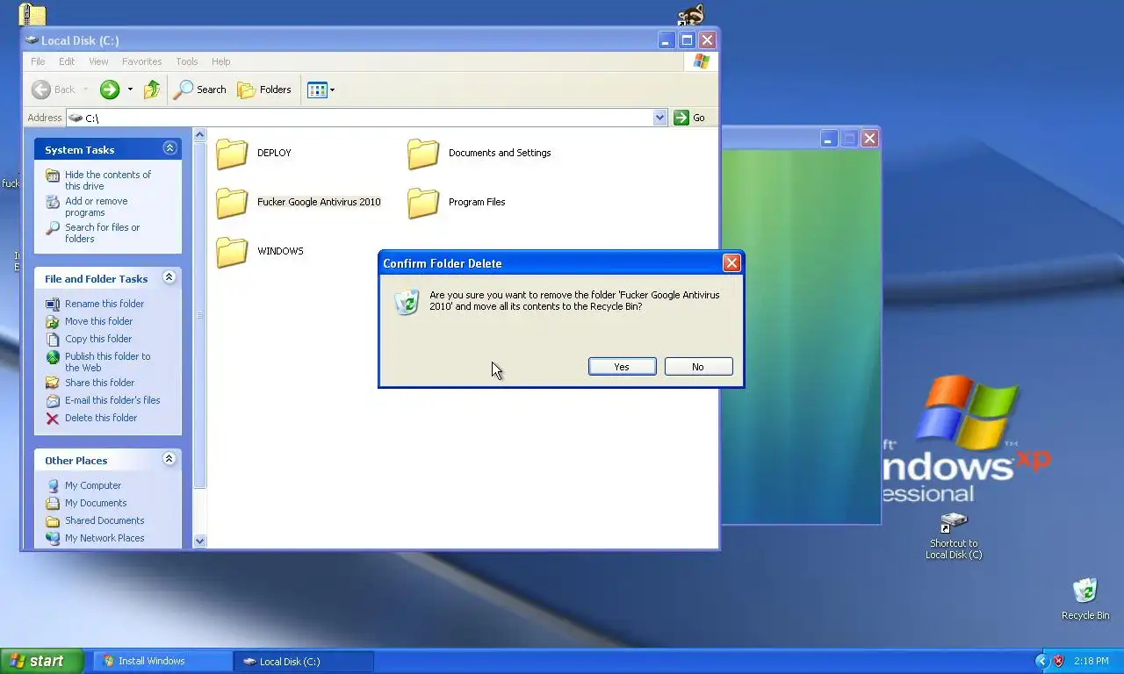Click the red security shield tray icon
Viewport: 1124px width, 674px height.
(x=1058, y=661)
